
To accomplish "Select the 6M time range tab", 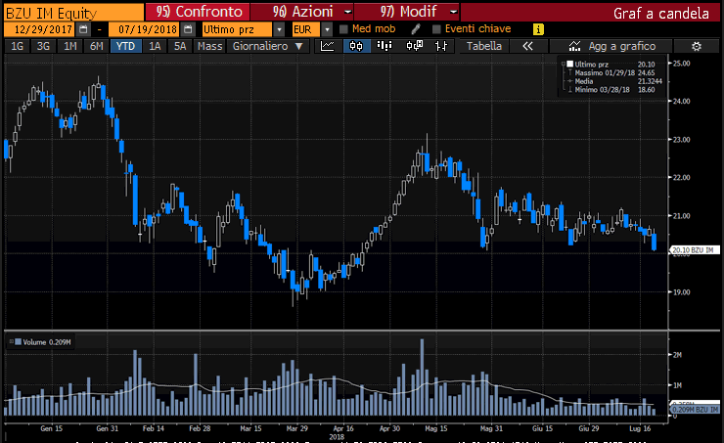I will pos(96,46).
